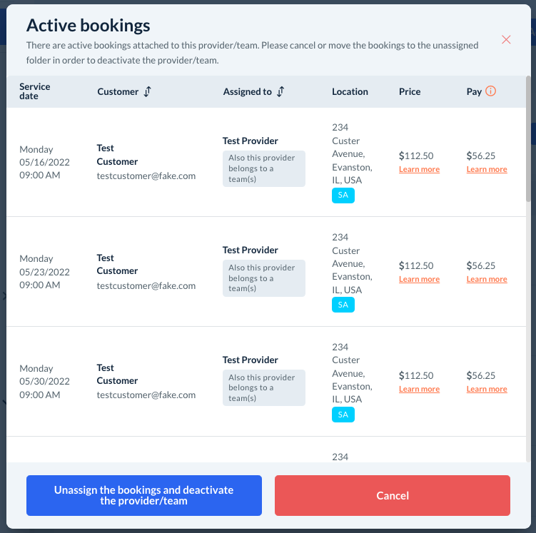This screenshot has width=536, height=533.
Task: Click the Service date column header
Action: point(35,91)
